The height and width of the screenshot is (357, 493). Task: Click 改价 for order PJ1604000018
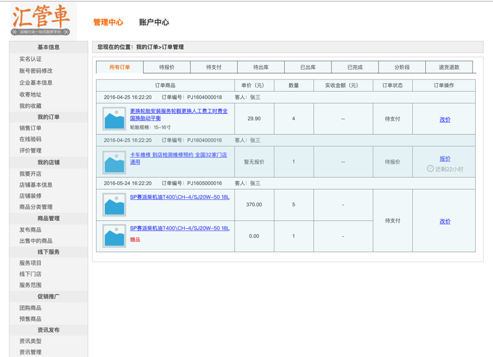tap(445, 119)
